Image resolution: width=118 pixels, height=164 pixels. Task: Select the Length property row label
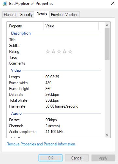pyautogui.click(x=14, y=77)
